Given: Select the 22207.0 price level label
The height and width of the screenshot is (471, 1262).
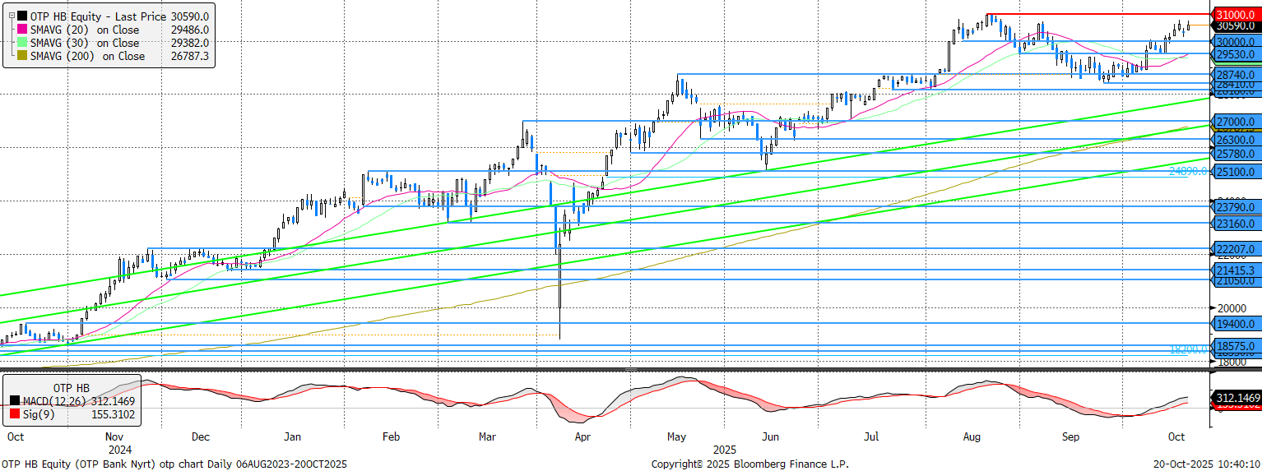Looking at the screenshot, I should coord(1235,249).
